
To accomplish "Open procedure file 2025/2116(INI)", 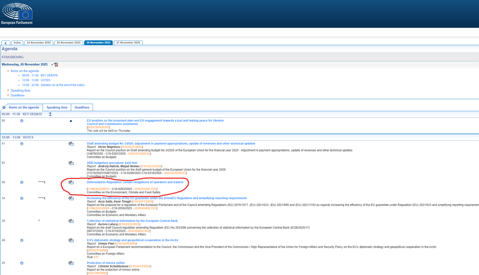I will tap(97, 250).
